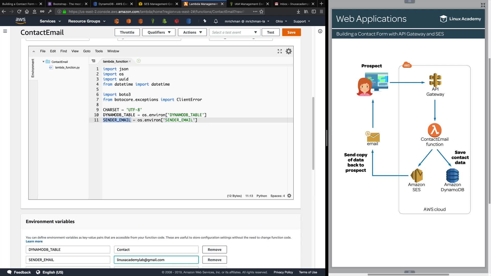Expand the Qualifiers dropdown
This screenshot has height=276, width=491.
click(x=159, y=32)
